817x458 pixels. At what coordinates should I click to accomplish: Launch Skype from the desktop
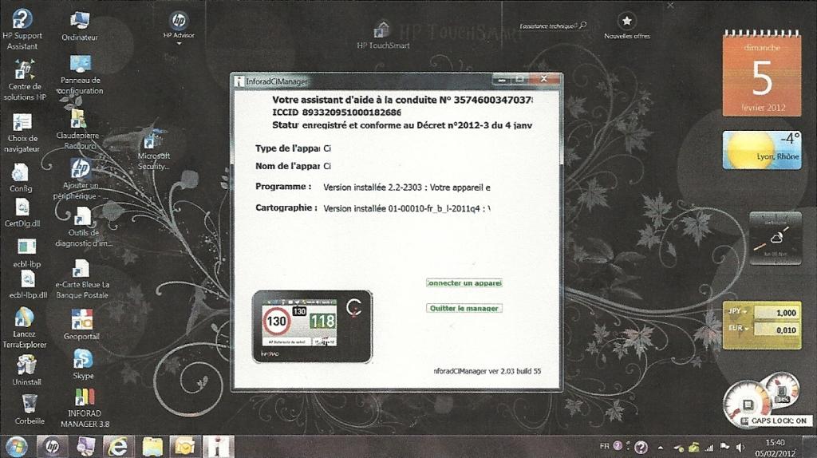(x=83, y=364)
